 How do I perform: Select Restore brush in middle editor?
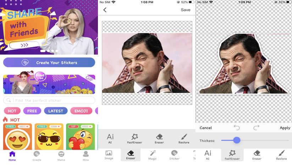tap(184, 139)
